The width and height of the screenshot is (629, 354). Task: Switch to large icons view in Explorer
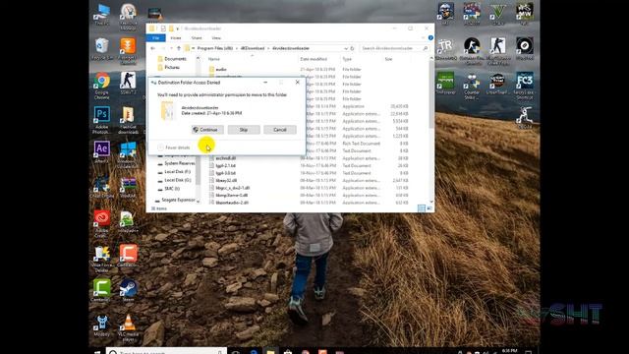pos(429,208)
